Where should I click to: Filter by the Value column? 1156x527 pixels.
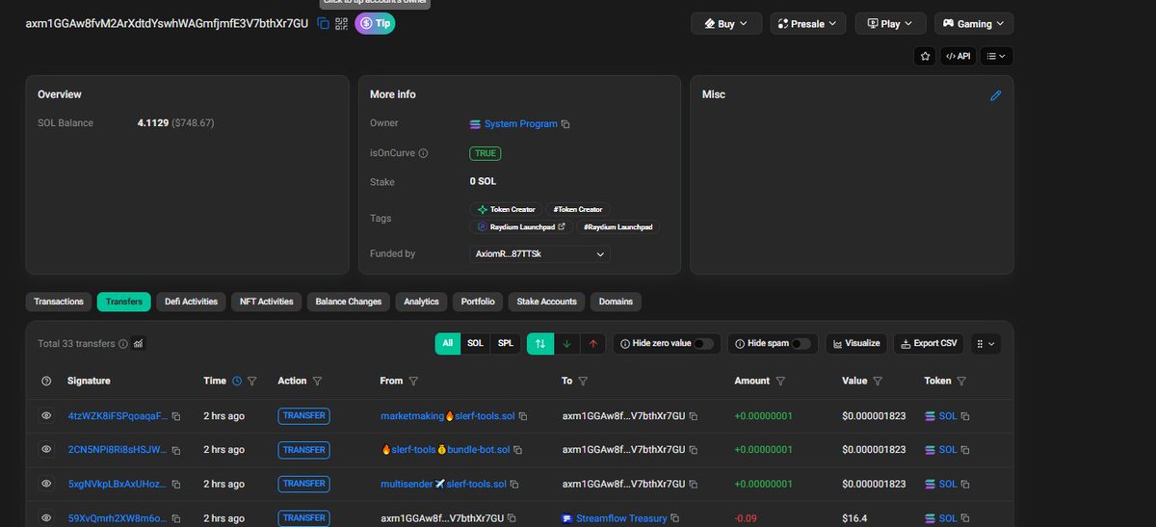coord(879,382)
